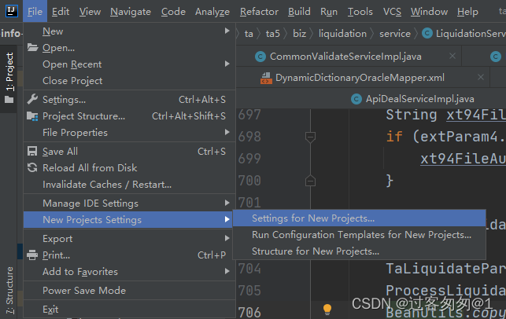Click the Open folder icon
506x319 pixels.
(32, 48)
